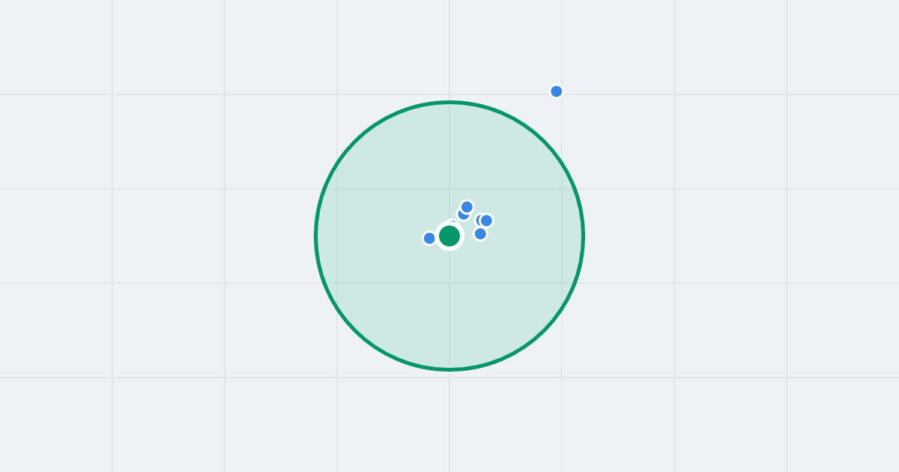This screenshot has height=472, width=899.
Task: Pick the topmost blue dot in the cluster
Action: [467, 207]
